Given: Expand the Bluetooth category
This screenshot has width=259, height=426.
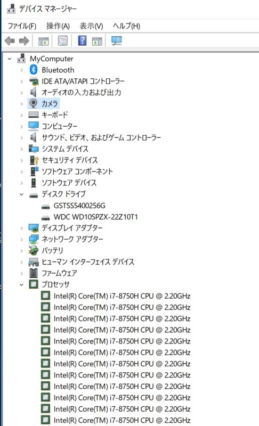Looking at the screenshot, I should click(21, 70).
